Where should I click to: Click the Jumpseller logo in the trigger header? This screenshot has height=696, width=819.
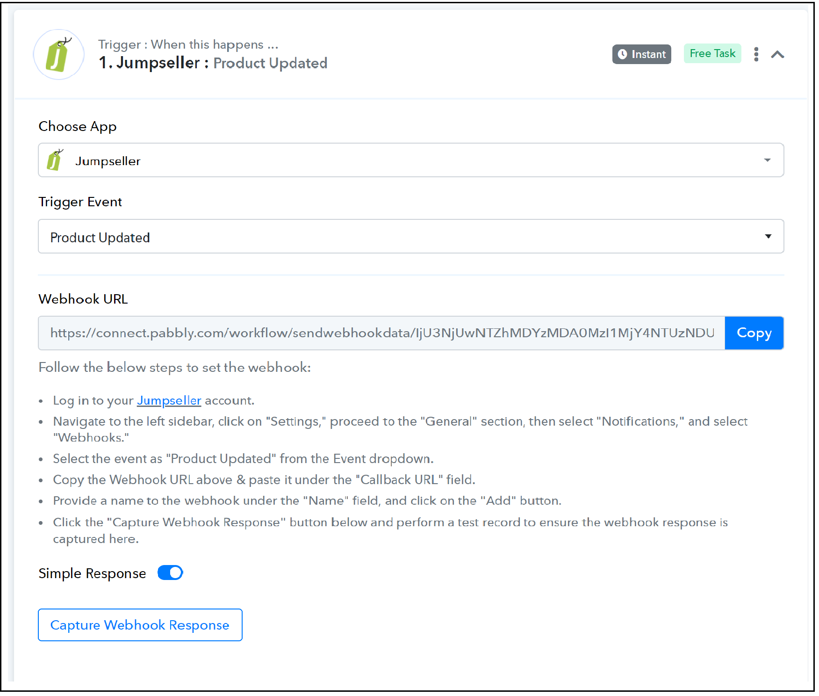(59, 54)
